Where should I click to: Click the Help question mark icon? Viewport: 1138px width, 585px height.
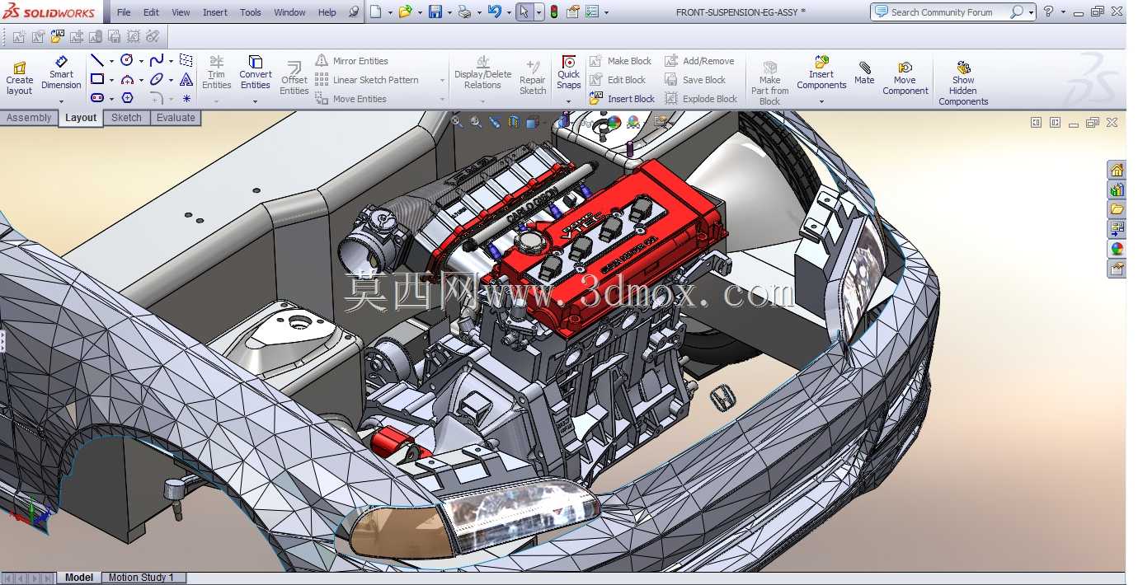pyautogui.click(x=1048, y=12)
